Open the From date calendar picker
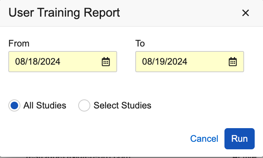Viewport: 263px width, 158px height. 106,62
